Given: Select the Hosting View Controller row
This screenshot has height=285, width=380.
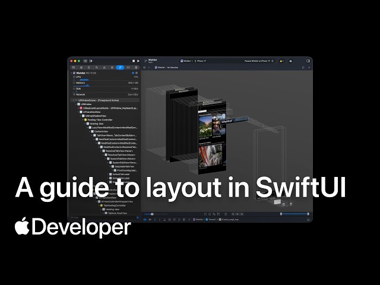Looking at the screenshot, I should [x=98, y=120].
